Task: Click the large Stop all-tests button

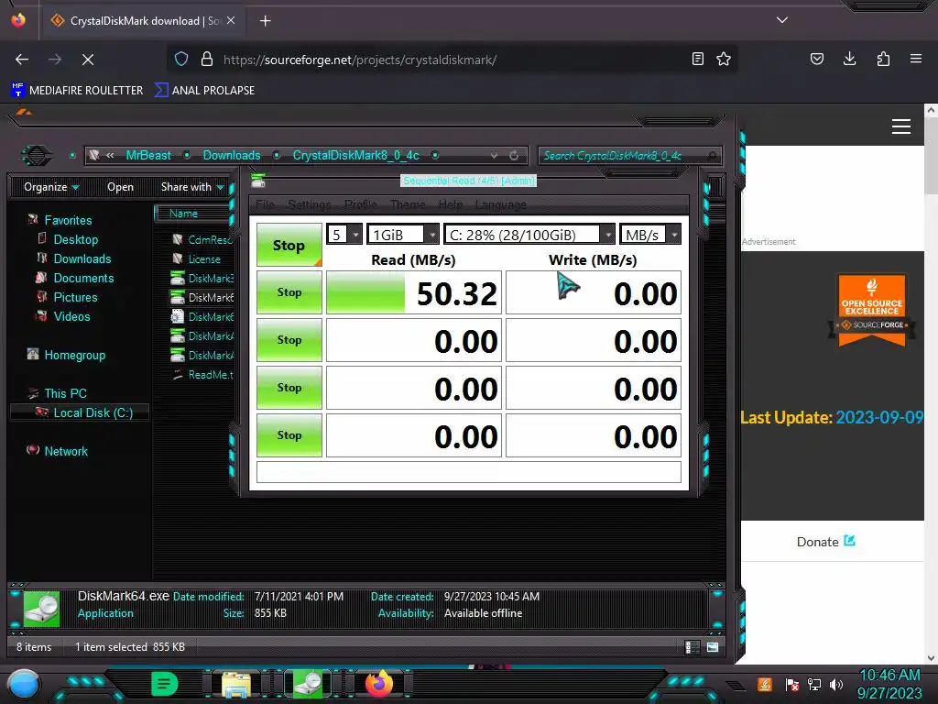Action: pos(289,245)
